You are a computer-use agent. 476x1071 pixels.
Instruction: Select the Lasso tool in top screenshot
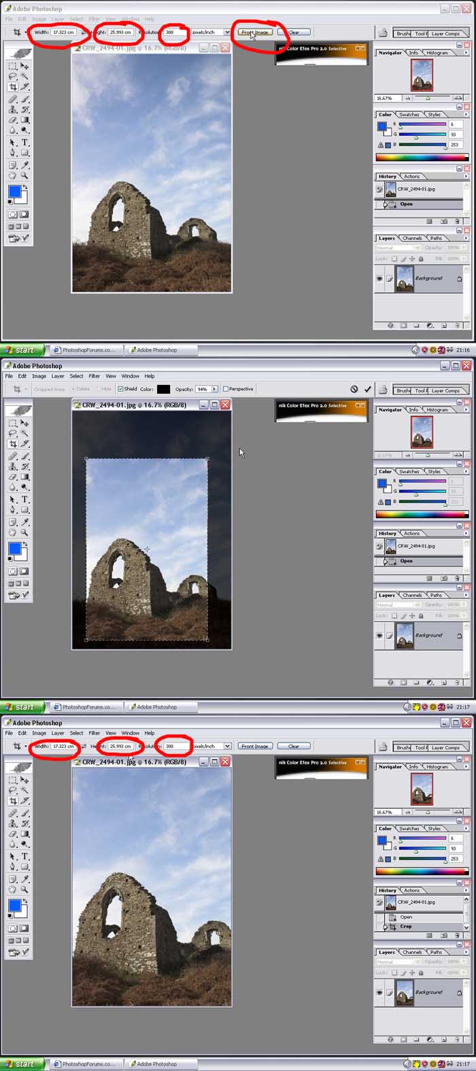(x=13, y=77)
